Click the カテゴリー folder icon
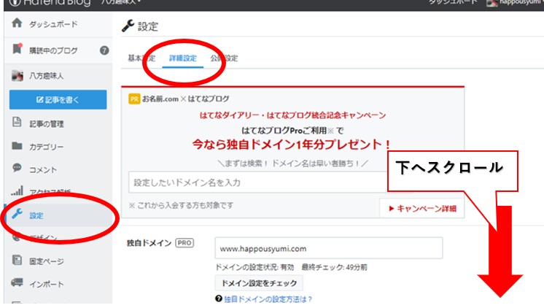Image resolution: width=544 pixels, height=308 pixels. (x=17, y=145)
